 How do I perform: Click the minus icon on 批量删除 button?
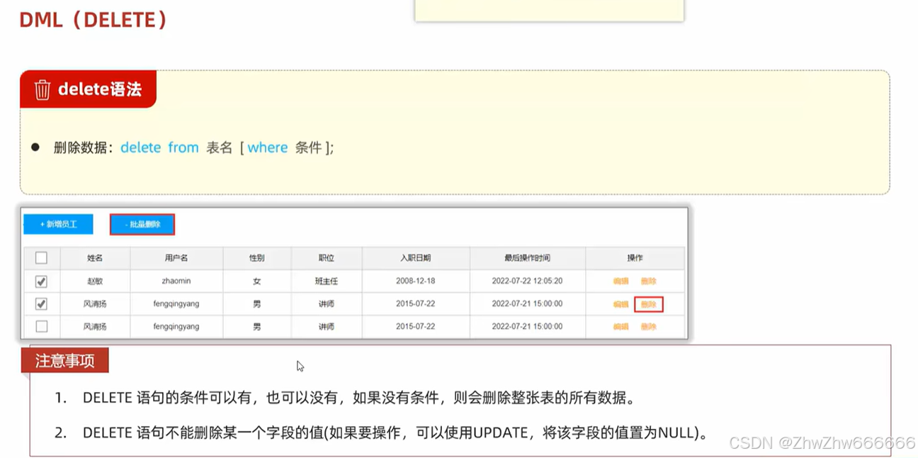point(127,224)
